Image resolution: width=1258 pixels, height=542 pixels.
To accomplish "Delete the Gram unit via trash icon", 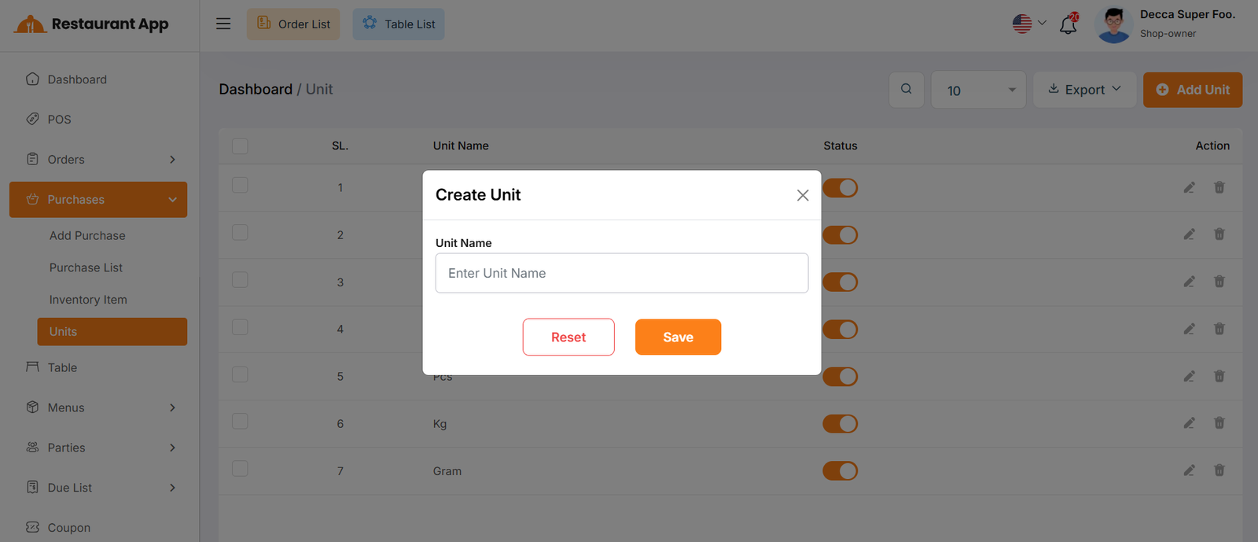I will (1219, 470).
